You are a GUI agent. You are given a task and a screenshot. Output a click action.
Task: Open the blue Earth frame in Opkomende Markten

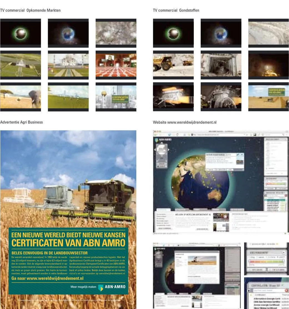point(68,33)
